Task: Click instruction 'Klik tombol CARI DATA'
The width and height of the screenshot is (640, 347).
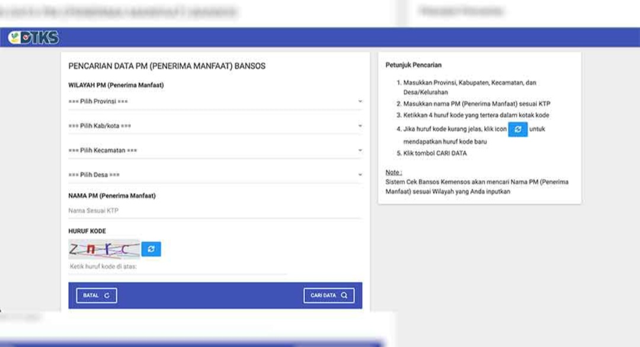Action: point(435,153)
